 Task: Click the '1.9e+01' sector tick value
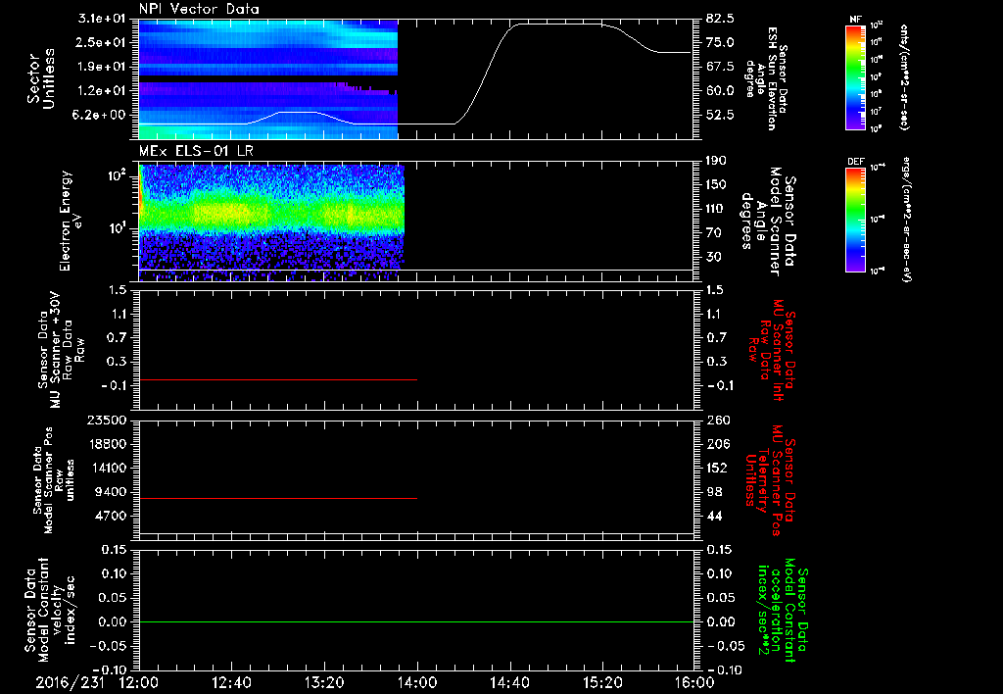click(102, 67)
